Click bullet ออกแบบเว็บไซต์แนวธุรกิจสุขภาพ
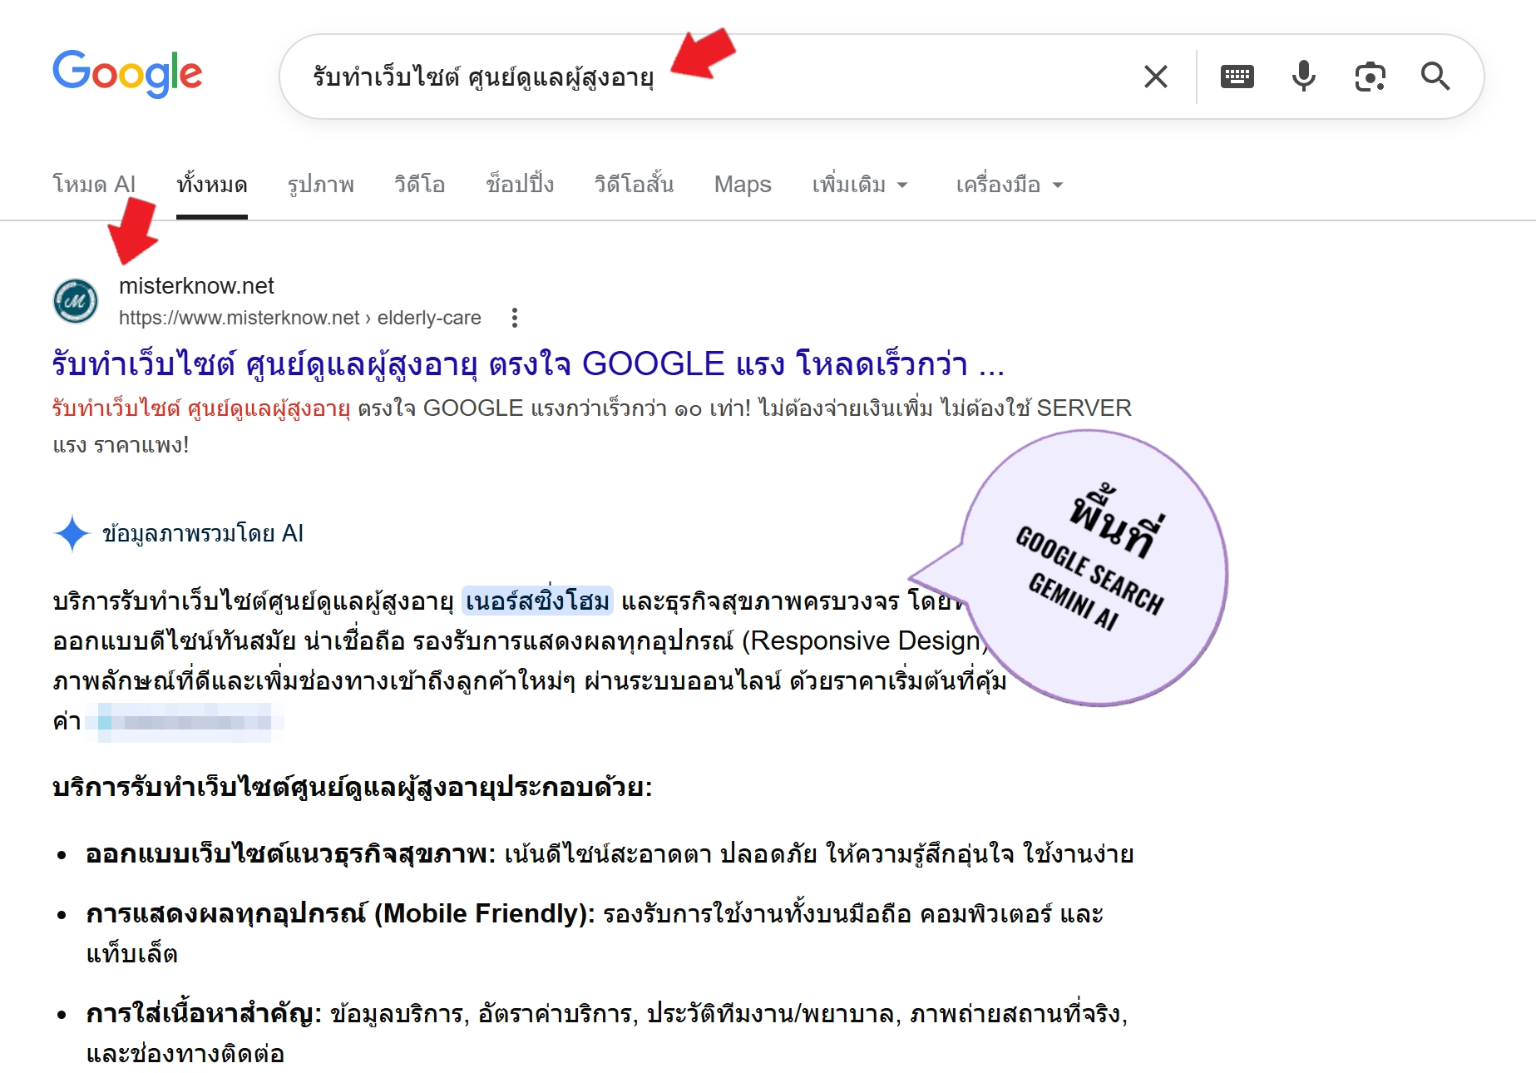 coord(290,854)
